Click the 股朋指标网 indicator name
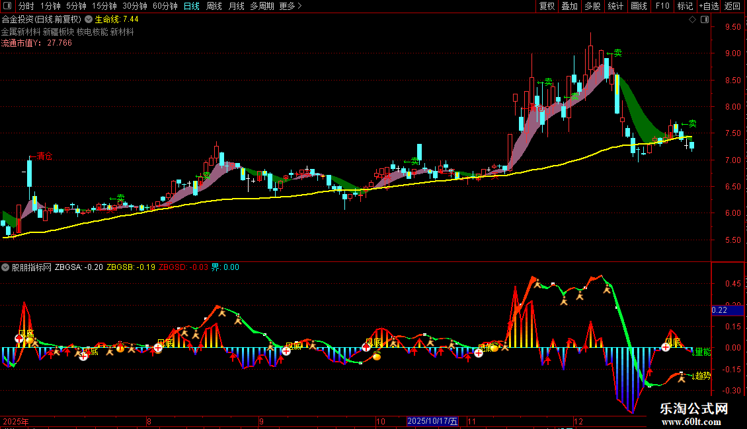747x429 pixels. tap(32, 267)
